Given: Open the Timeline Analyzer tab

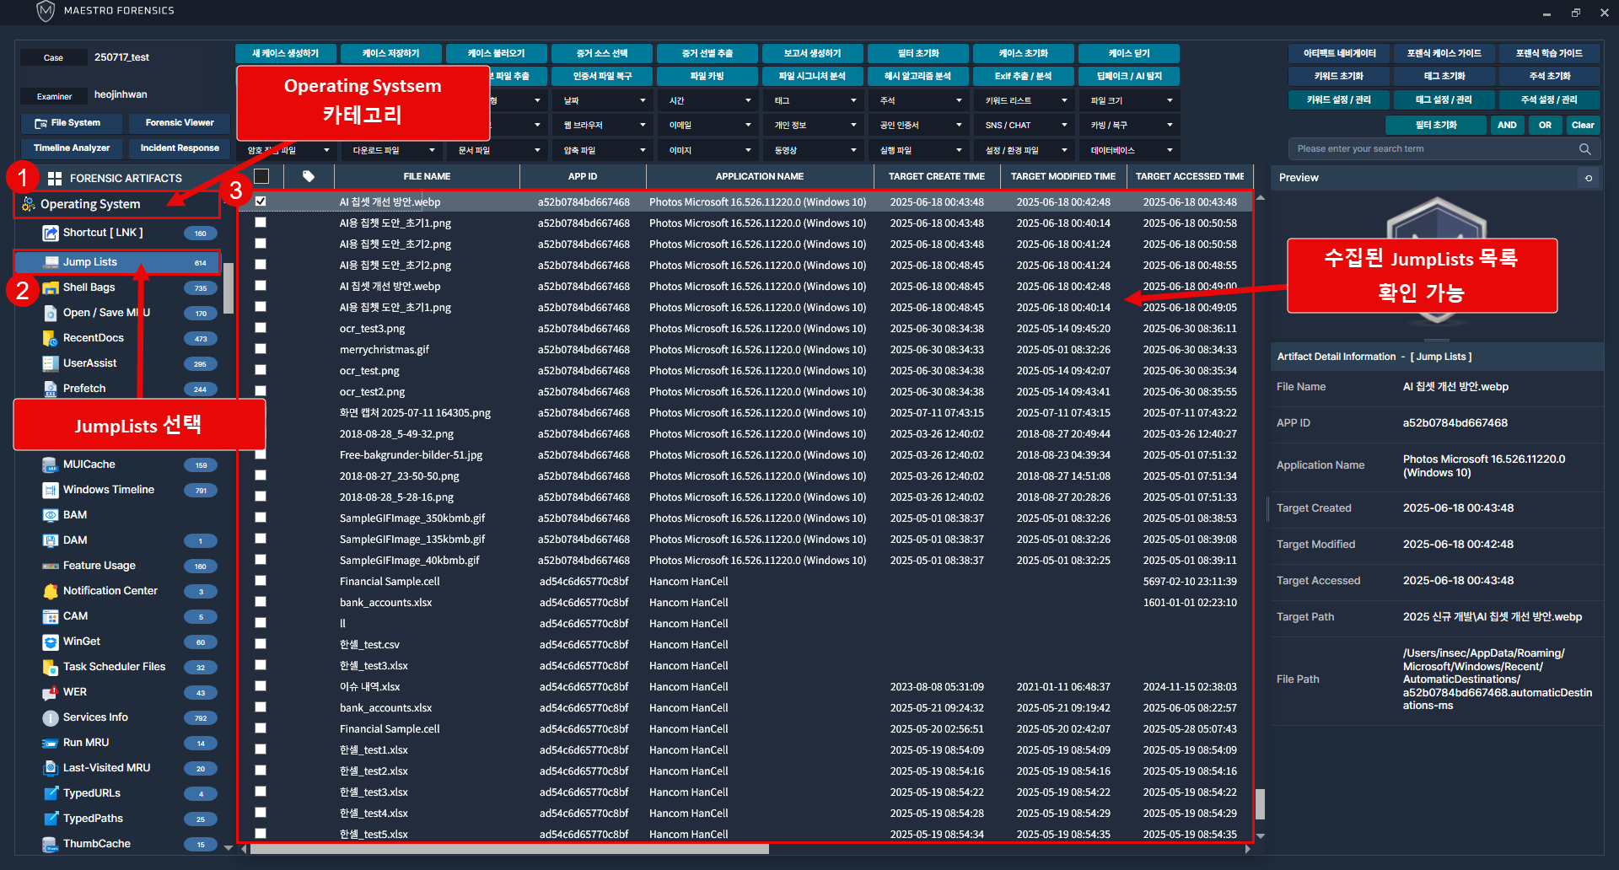Looking at the screenshot, I should [72, 148].
